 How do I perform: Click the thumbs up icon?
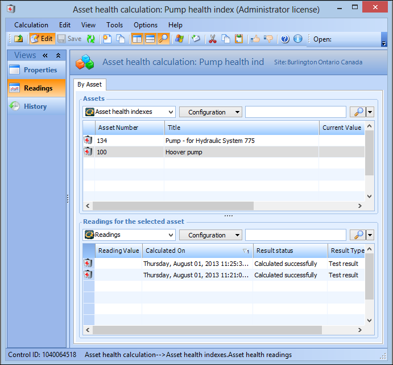click(255, 39)
